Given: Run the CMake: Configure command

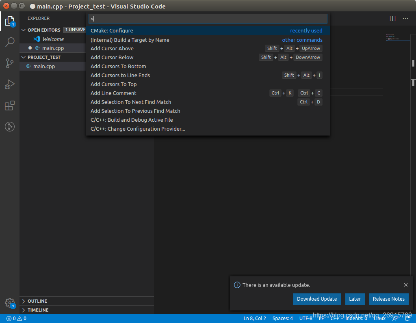Looking at the screenshot, I should coord(208,30).
